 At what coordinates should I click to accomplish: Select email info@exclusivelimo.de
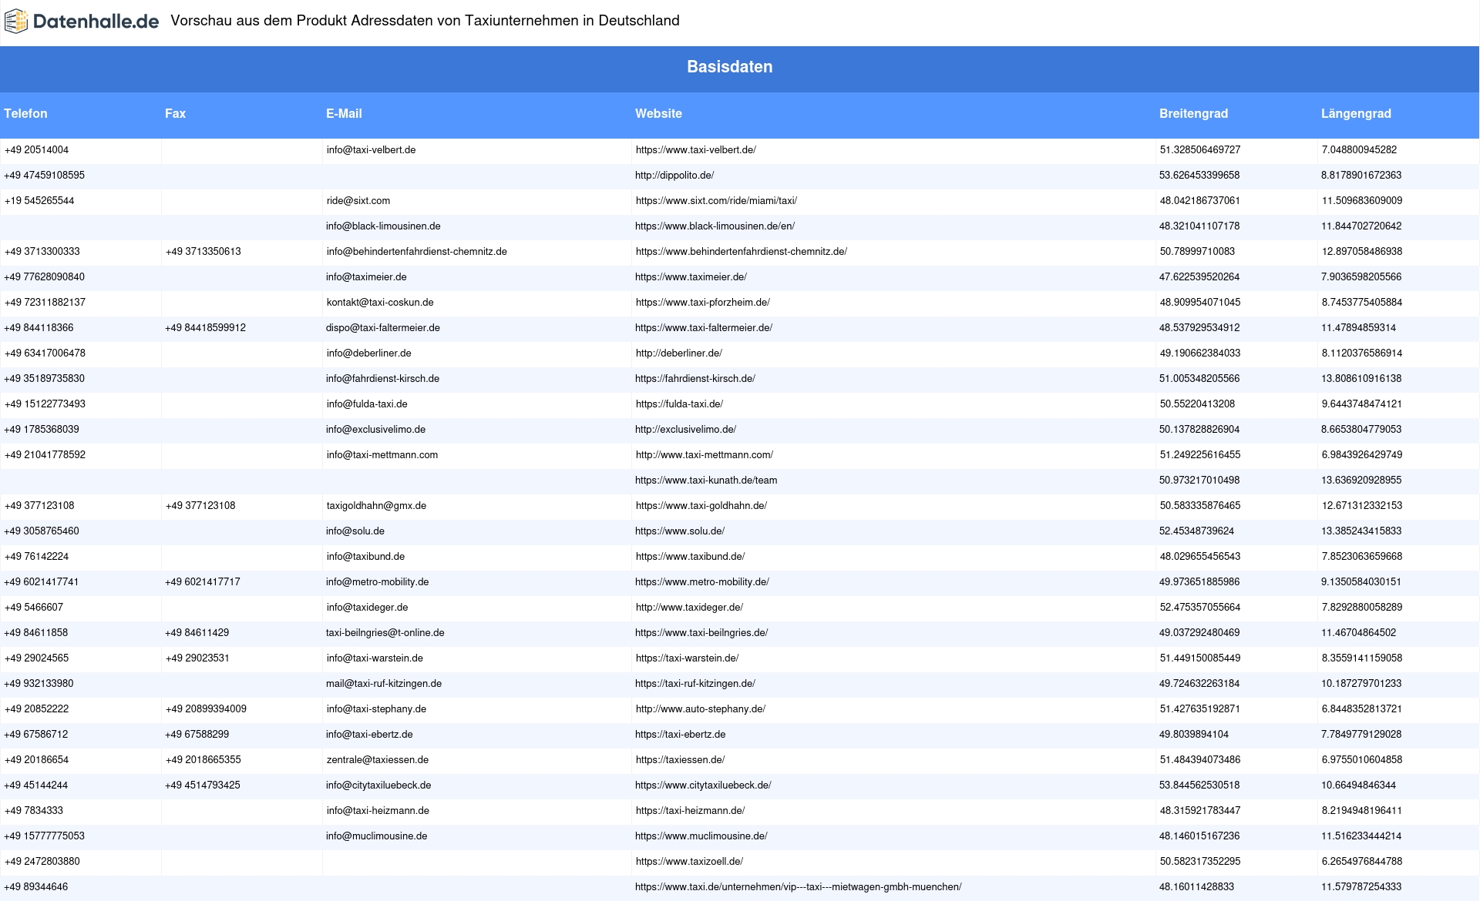pyautogui.click(x=375, y=430)
